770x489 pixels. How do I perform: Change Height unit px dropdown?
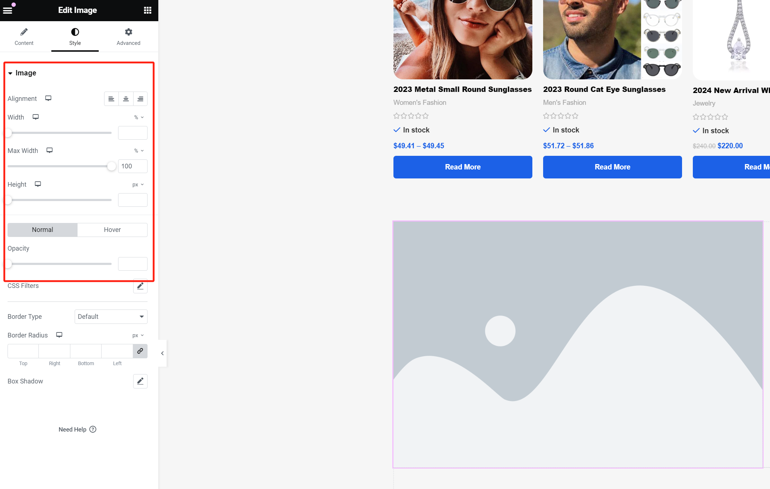(x=138, y=185)
